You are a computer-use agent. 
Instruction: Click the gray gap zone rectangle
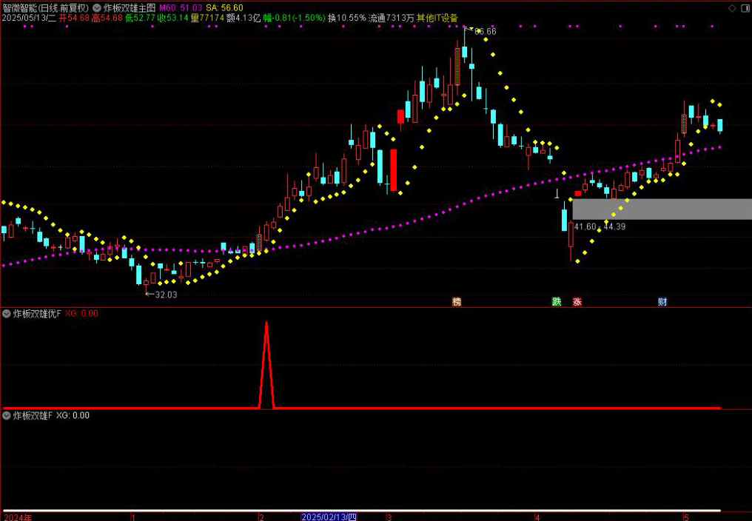tap(662, 209)
